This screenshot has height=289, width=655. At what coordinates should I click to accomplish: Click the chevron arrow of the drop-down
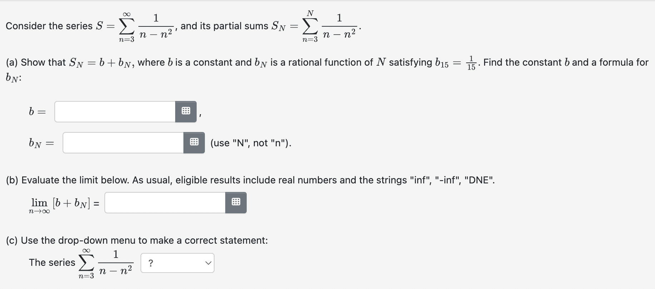tap(208, 263)
